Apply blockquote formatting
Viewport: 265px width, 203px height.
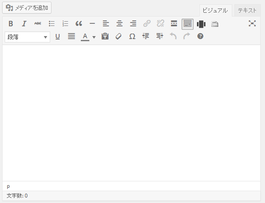tap(79, 24)
